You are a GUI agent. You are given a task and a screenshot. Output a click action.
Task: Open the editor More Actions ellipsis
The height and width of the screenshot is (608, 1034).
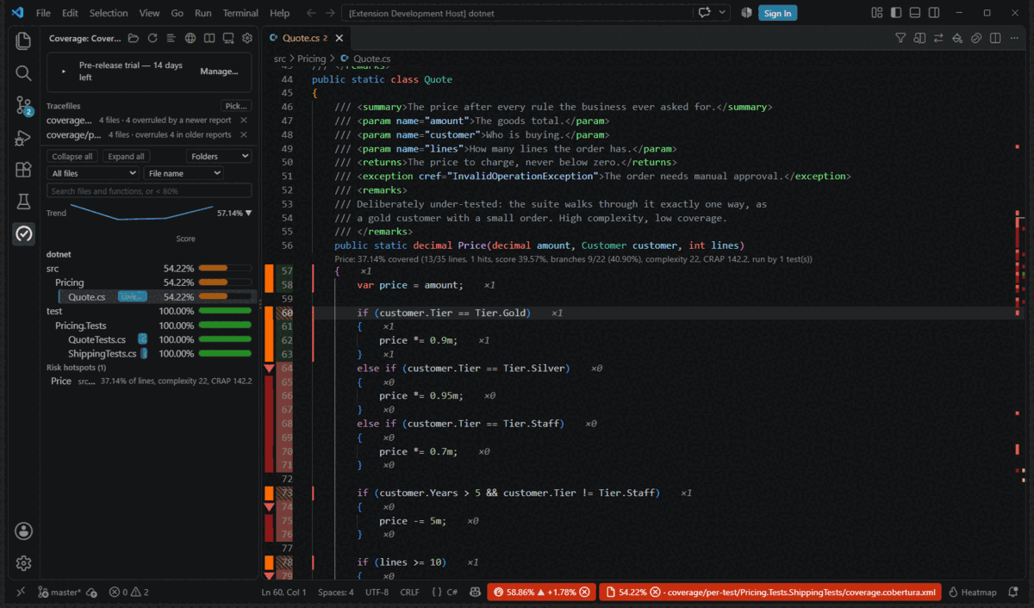point(1014,38)
